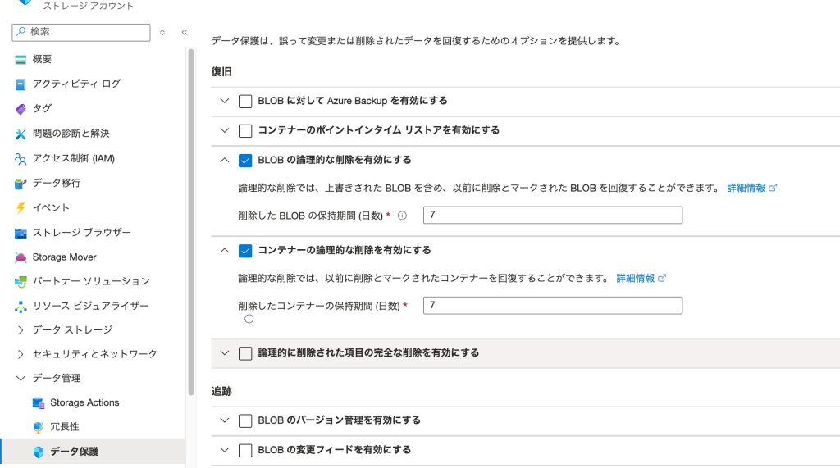Viewport: 840px width, 468px height.
Task: Expand the コンテナーのポイントインタイム リストア section chevron
Action: click(x=225, y=130)
